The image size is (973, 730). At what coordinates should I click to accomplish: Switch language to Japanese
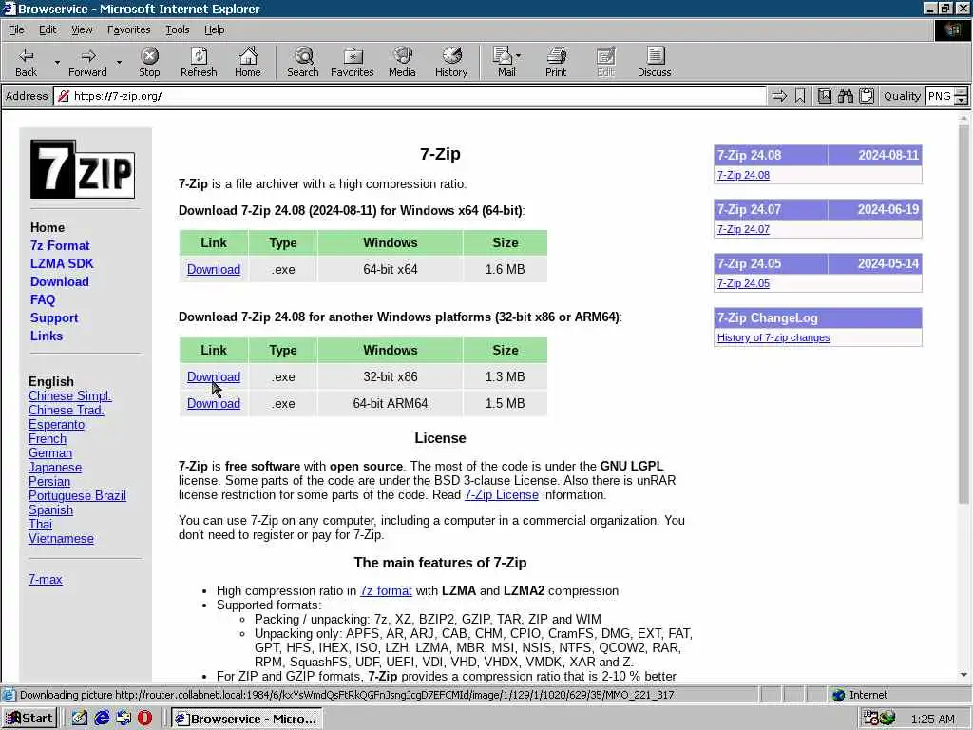click(x=54, y=468)
